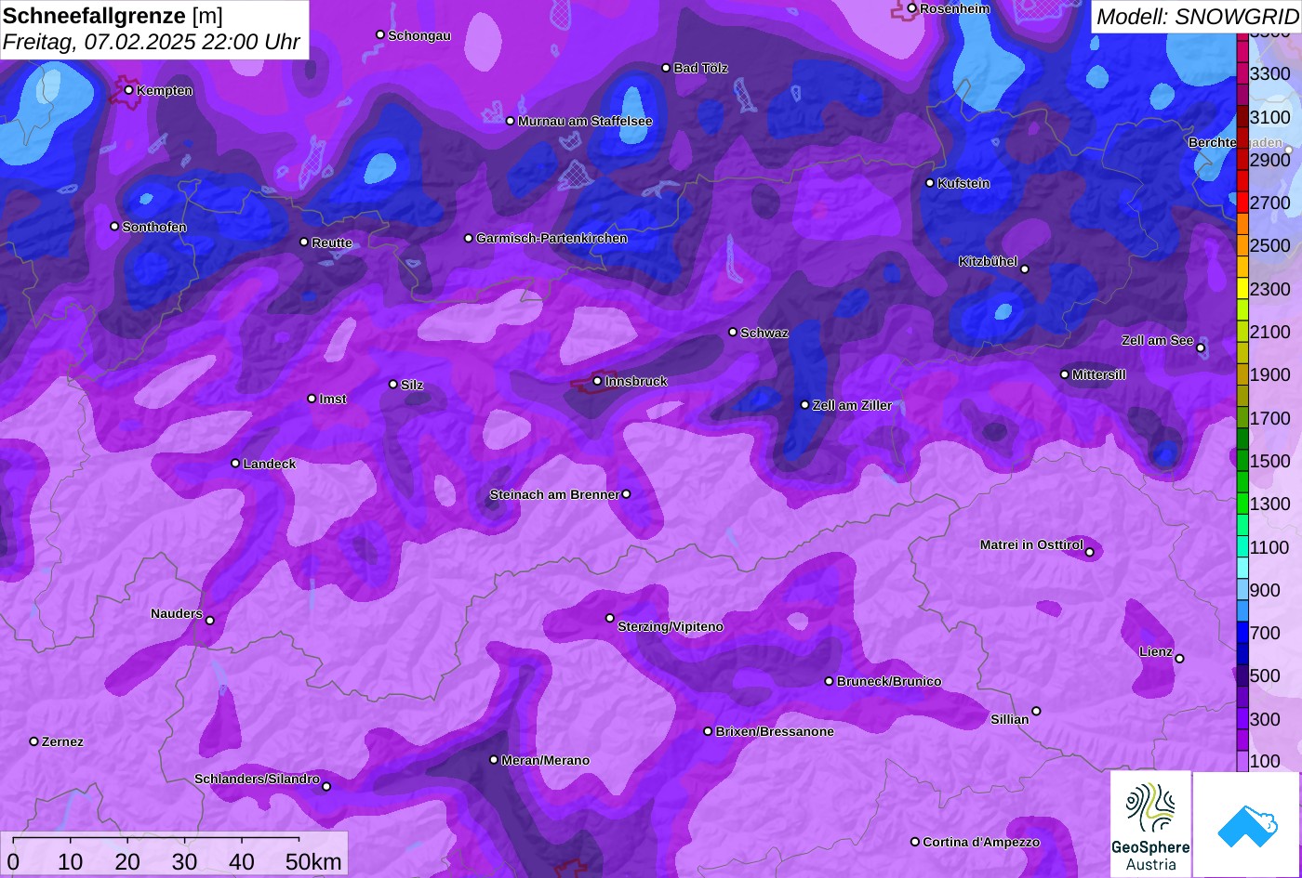Viewport: 1302px width, 878px height.
Task: Click the Sillian marker dot
Action: coord(1036,712)
